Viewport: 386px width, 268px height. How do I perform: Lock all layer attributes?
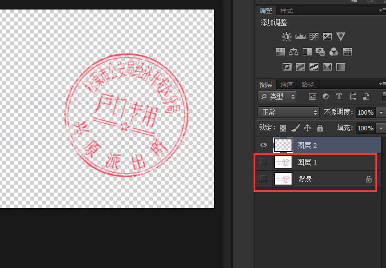(x=320, y=128)
